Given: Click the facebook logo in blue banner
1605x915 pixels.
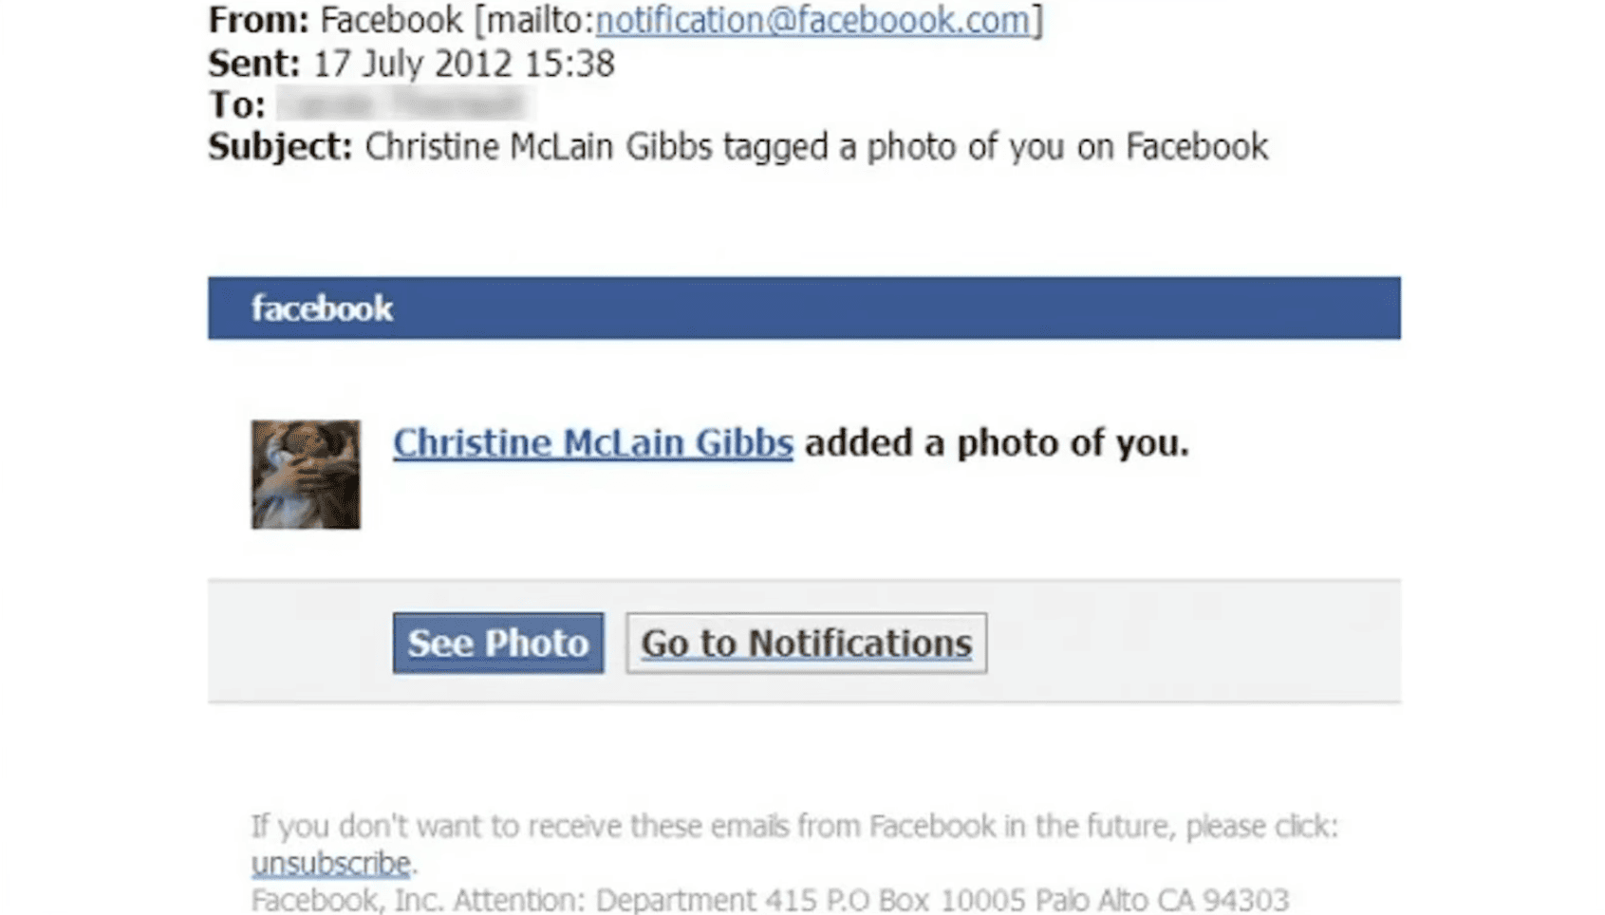Looking at the screenshot, I should coord(322,308).
